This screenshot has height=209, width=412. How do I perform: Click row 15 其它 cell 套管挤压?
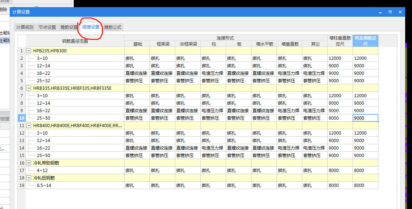point(315,155)
